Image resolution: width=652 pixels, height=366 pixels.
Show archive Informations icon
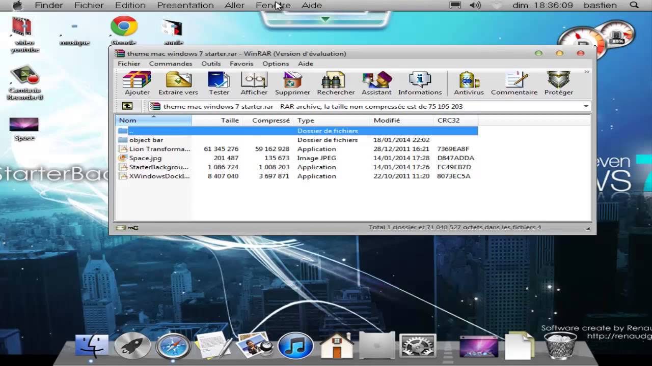coord(420,83)
